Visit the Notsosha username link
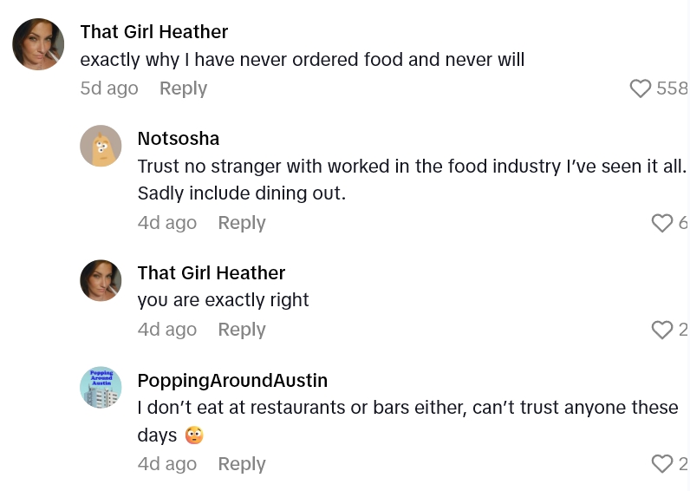 [x=178, y=139]
